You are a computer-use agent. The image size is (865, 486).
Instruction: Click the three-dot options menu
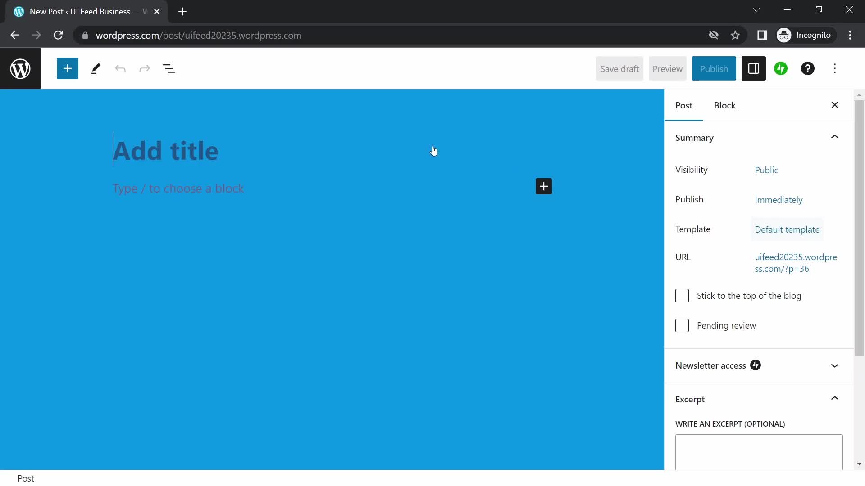coord(835,69)
